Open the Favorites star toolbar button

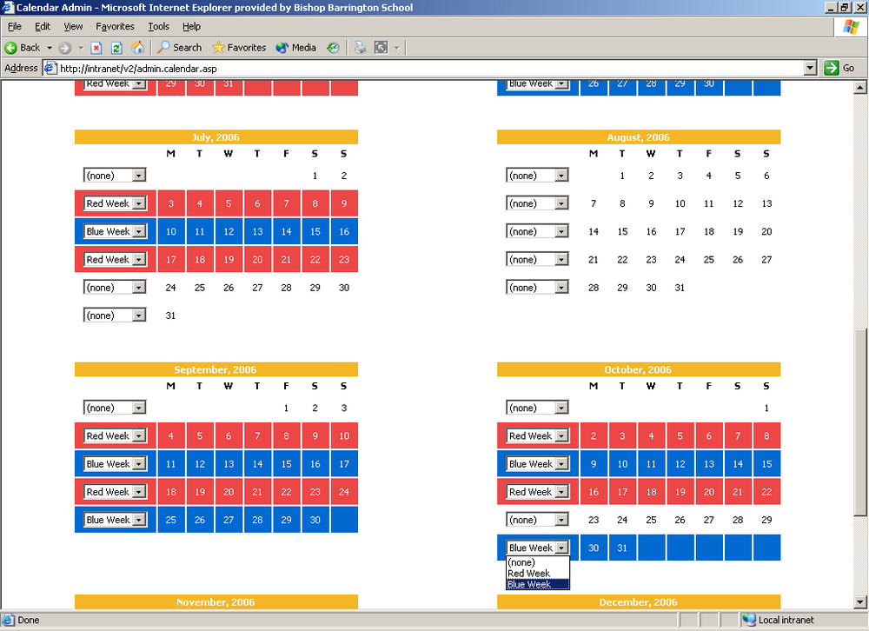point(239,48)
